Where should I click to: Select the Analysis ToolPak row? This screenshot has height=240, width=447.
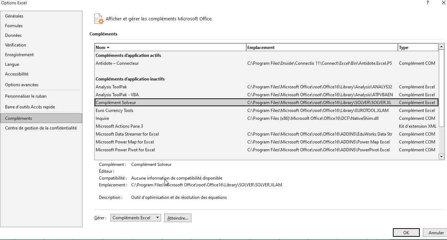coord(266,87)
